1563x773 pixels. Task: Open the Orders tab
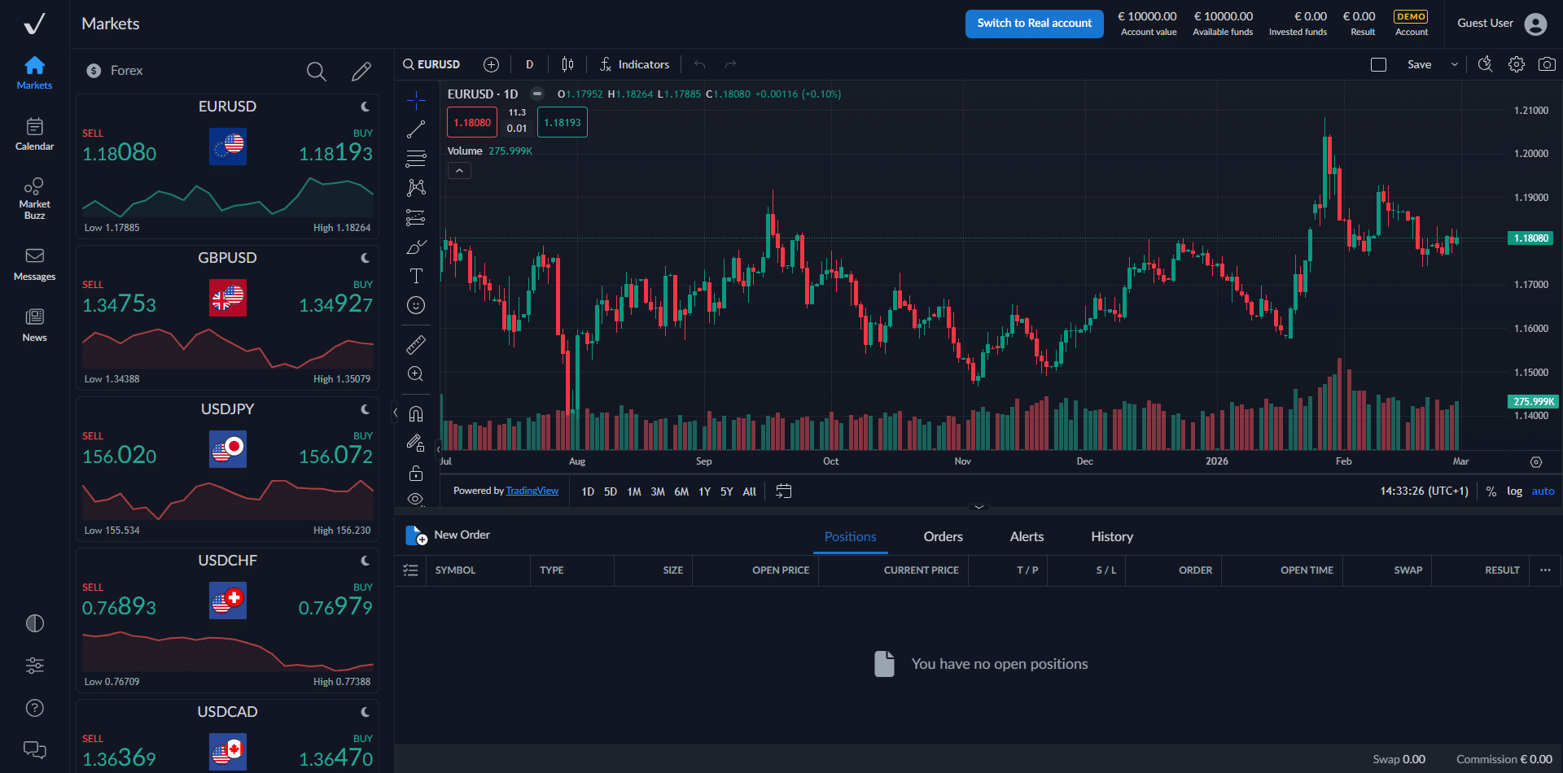[x=942, y=536]
